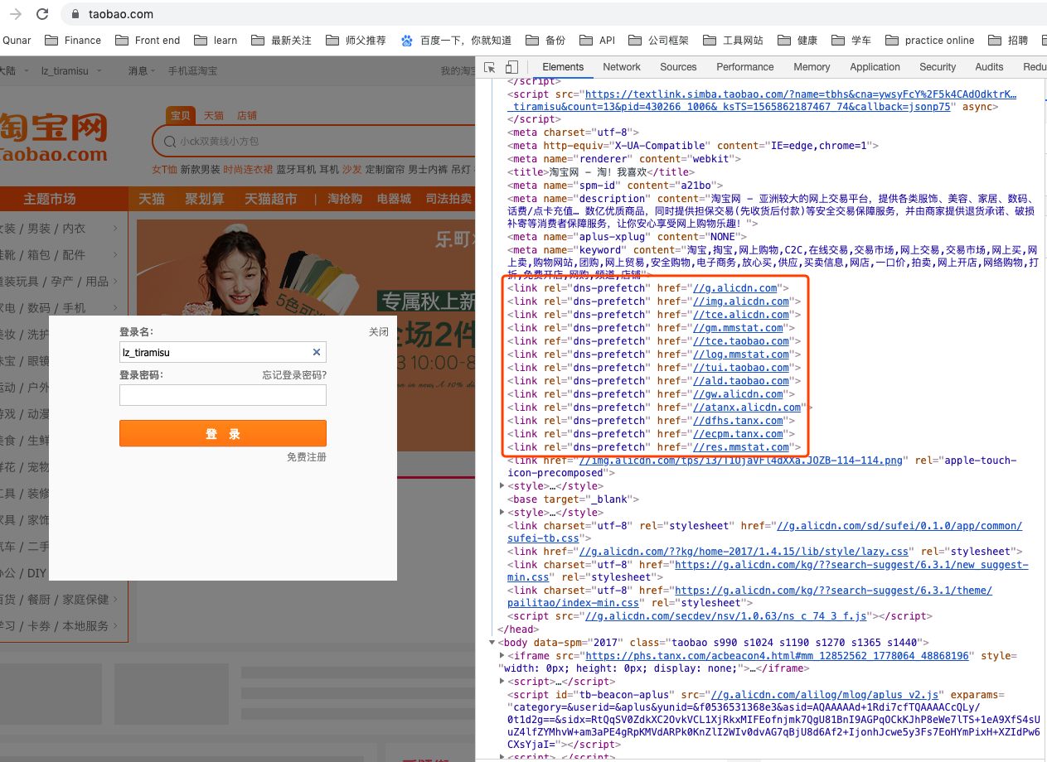Open the 天猫超市 navigation link
This screenshot has width=1047, height=762.
(271, 199)
